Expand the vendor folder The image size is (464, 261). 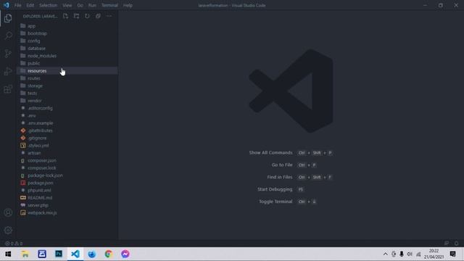67,101
